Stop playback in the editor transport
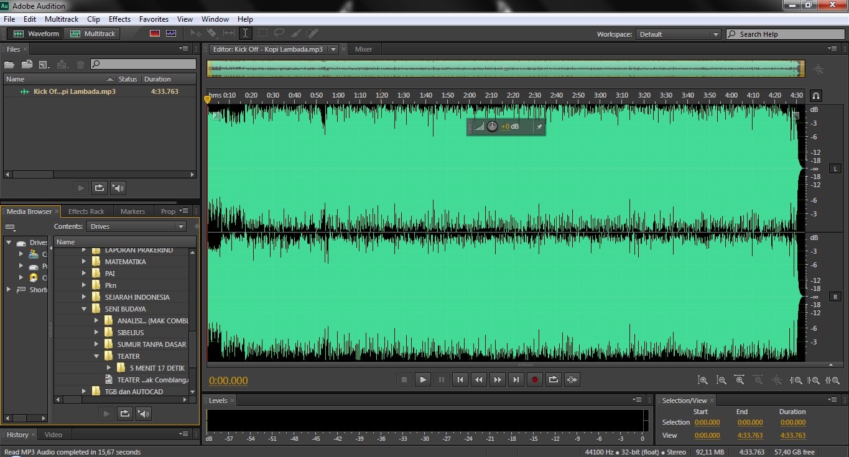The image size is (849, 457). click(x=404, y=379)
